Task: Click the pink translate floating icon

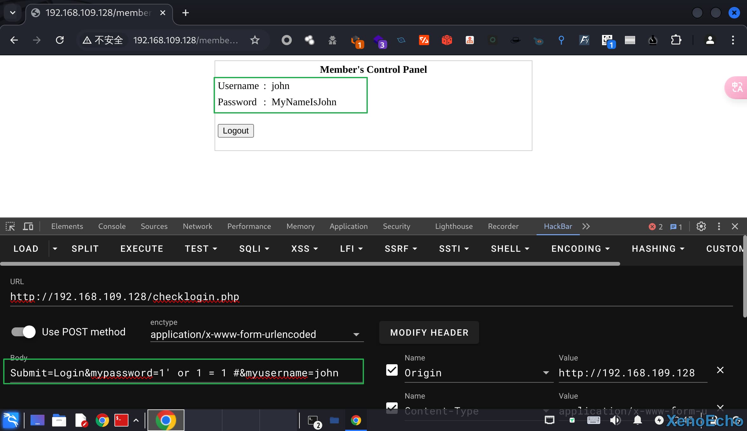Action: pos(737,87)
